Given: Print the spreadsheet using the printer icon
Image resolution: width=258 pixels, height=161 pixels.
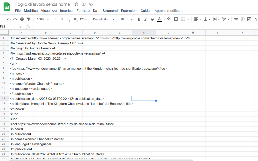Looking at the screenshot, I should (x=22, y=19).
